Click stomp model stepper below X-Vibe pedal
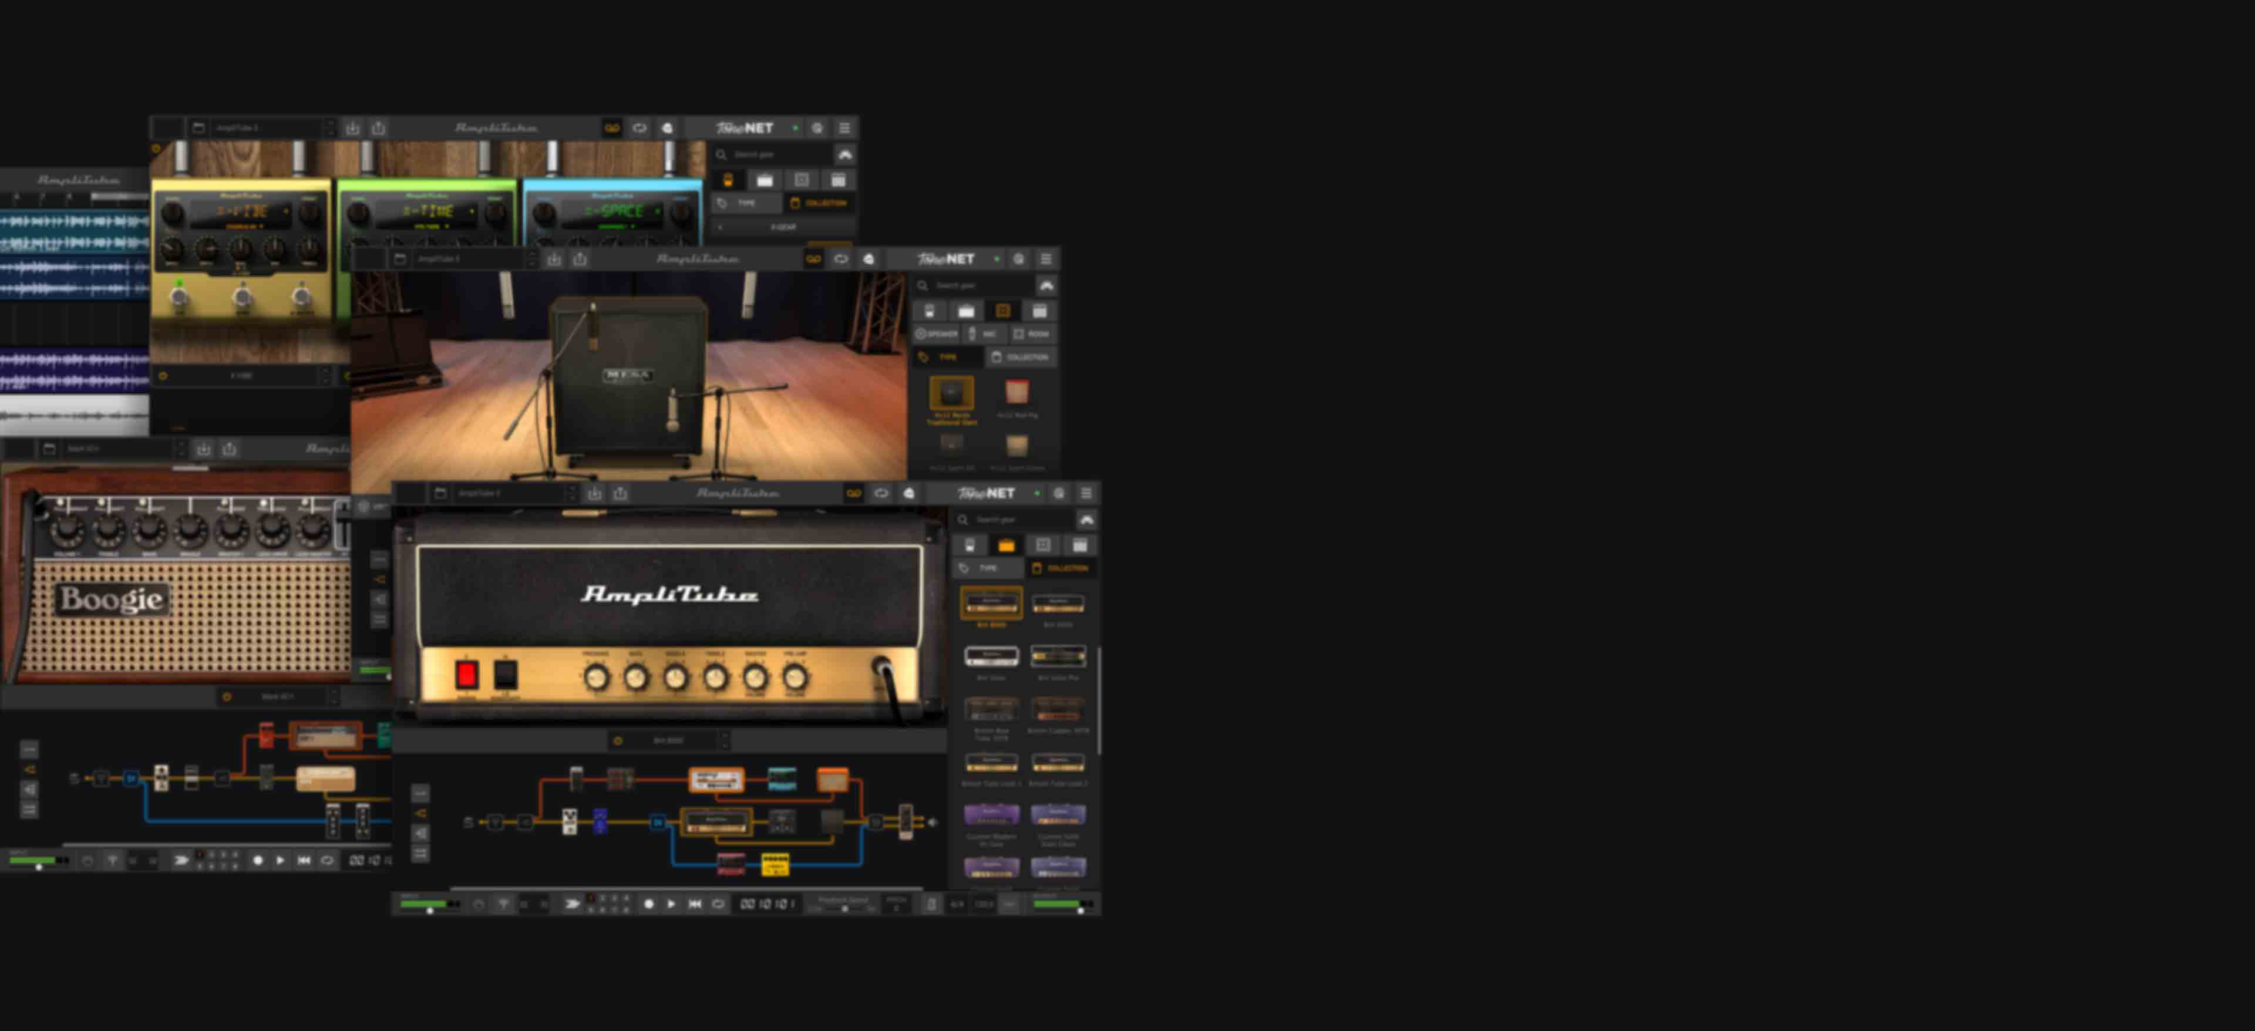Viewport: 2255px width, 1031px height. (326, 376)
